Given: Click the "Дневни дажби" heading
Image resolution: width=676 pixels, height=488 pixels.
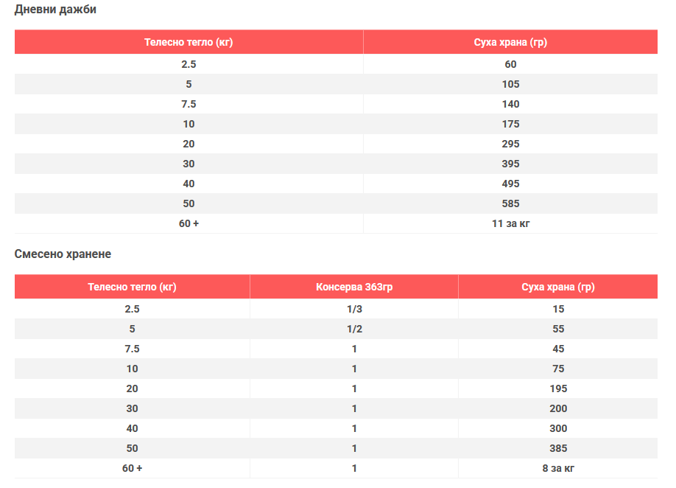Looking at the screenshot, I should (55, 10).
